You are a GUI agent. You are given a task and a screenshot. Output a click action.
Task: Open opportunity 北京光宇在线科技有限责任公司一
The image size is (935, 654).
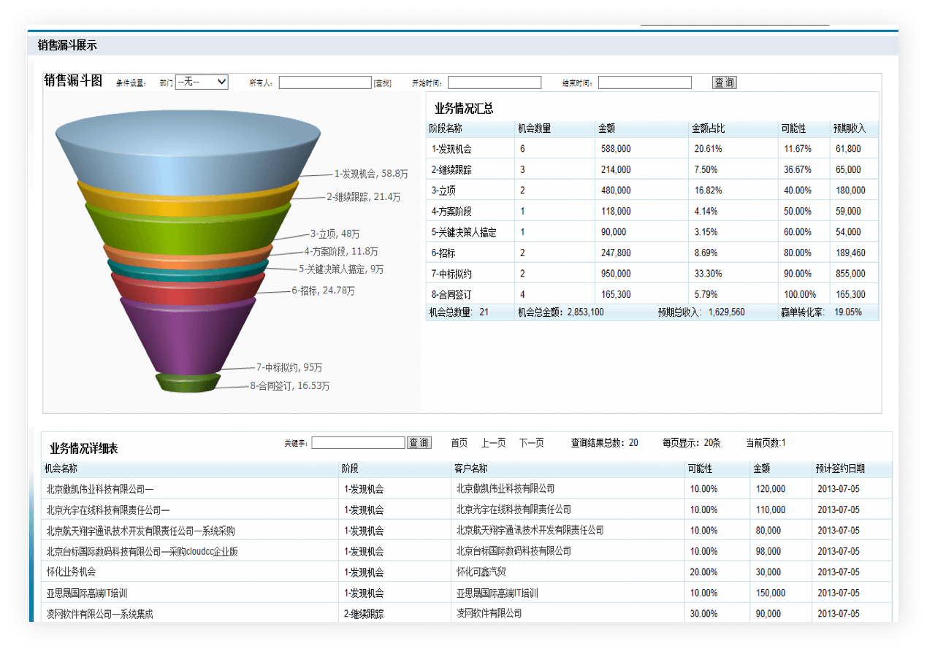click(x=107, y=510)
